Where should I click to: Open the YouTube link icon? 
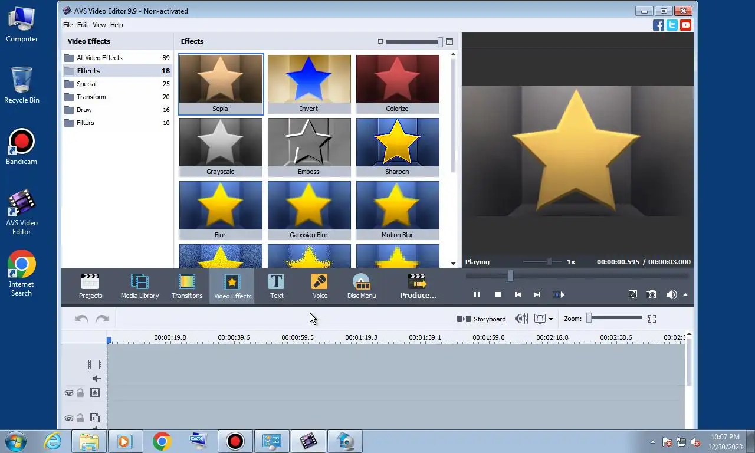point(685,25)
